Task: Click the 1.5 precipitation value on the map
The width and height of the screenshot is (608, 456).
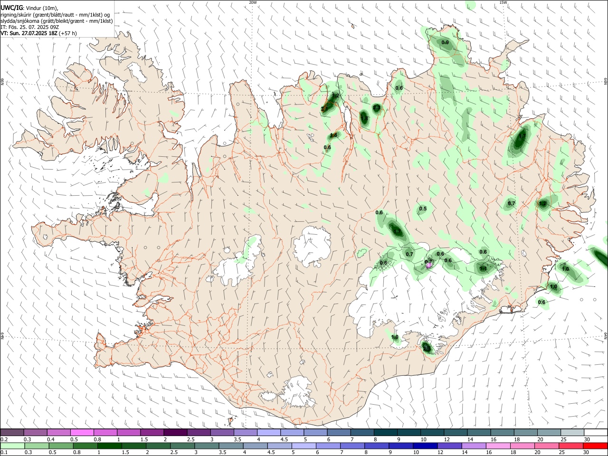Action: [x=333, y=135]
